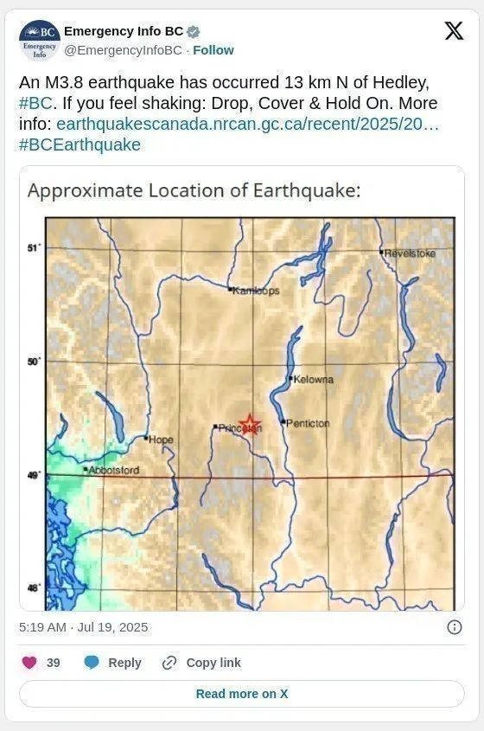
Task: Like the post with the heart icon
Action: pyautogui.click(x=29, y=663)
